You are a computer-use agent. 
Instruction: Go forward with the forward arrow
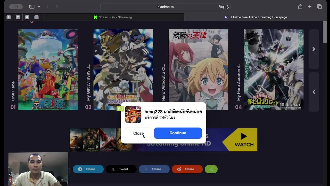pyautogui.click(x=57, y=7)
